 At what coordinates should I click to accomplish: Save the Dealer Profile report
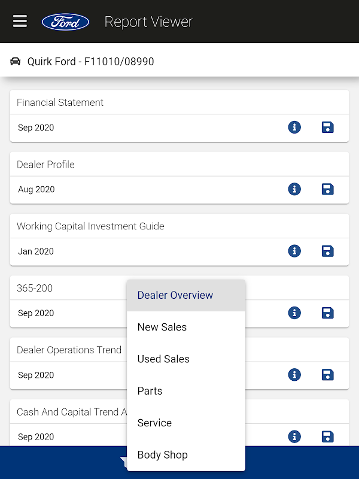327,189
